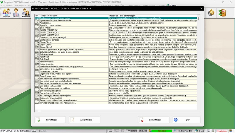Click the green MASTER status indicator
The width and height of the screenshot is (235, 133).
(x=162, y=130)
